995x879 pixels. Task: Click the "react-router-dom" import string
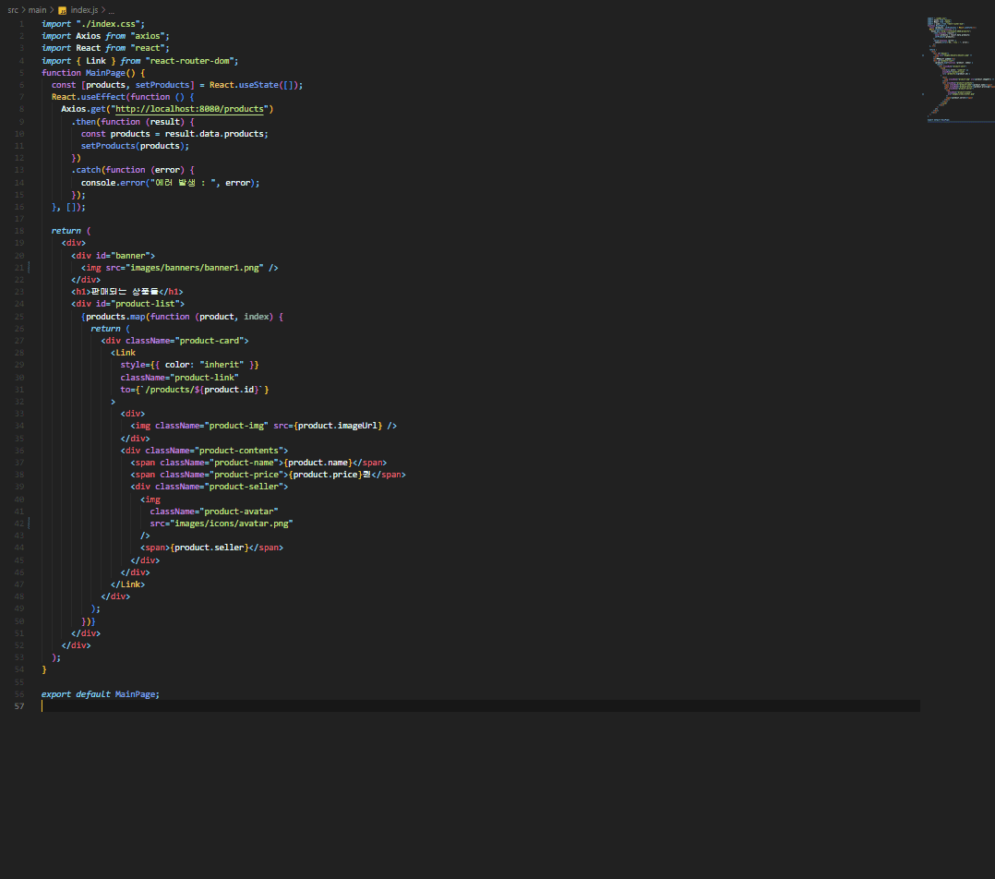point(190,61)
